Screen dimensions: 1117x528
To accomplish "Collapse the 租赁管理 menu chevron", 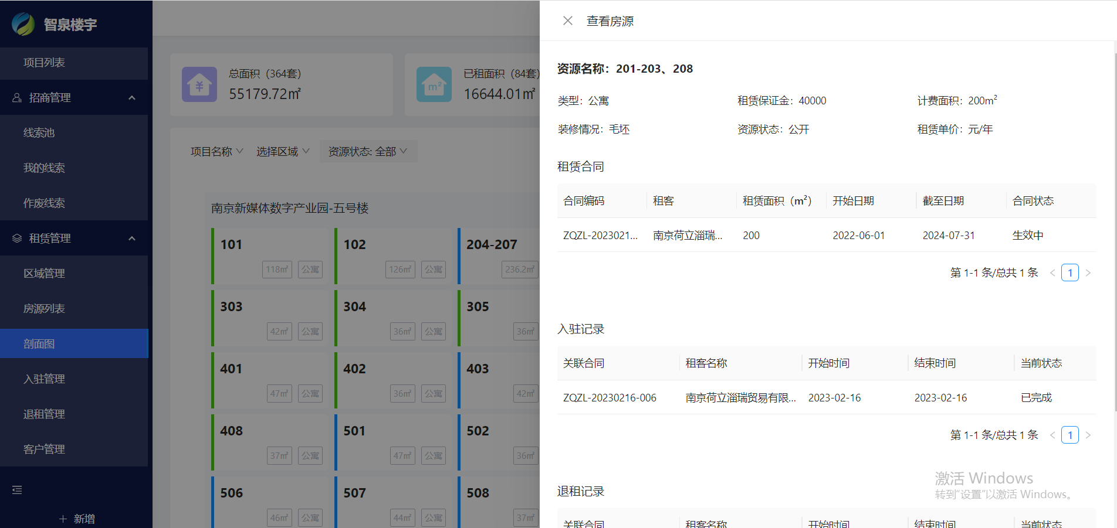I will 132,239.
